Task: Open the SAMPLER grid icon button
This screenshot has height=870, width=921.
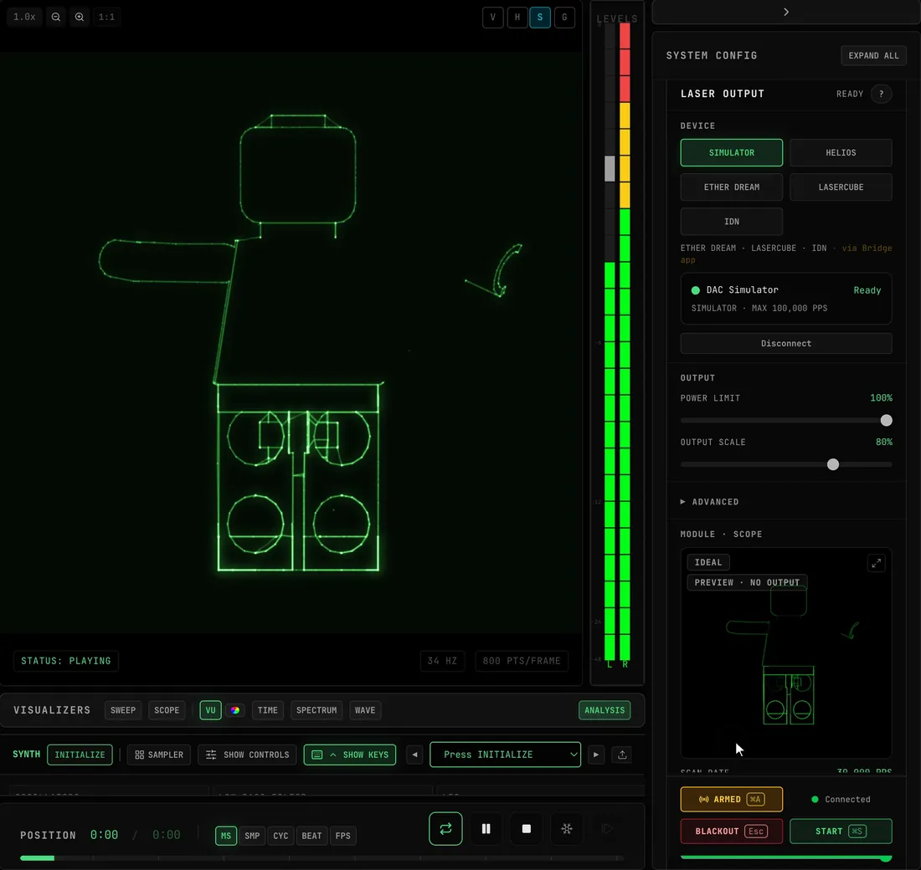Action: point(158,755)
